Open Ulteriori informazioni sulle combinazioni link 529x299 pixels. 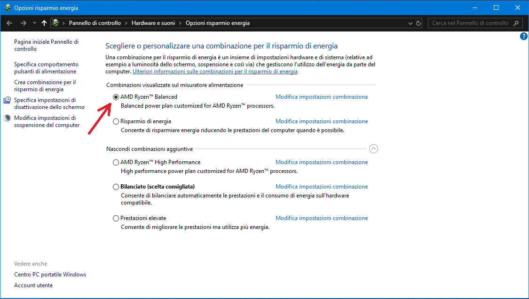coord(215,71)
